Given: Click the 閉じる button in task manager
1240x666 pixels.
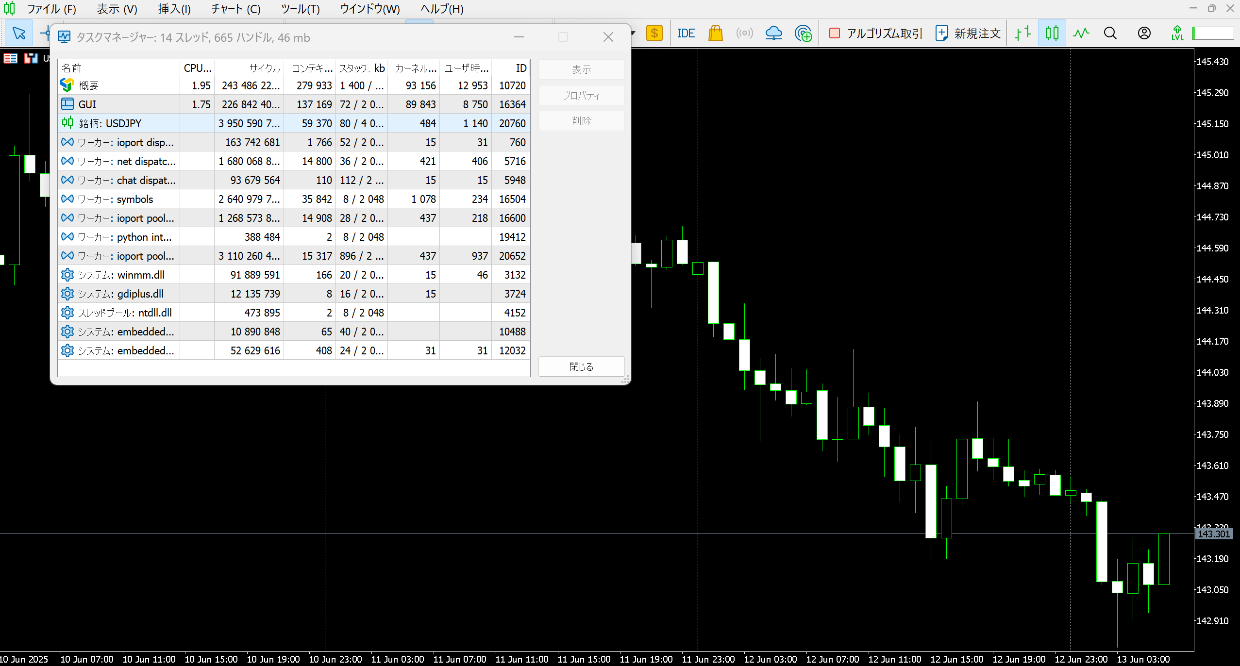Looking at the screenshot, I should (581, 366).
